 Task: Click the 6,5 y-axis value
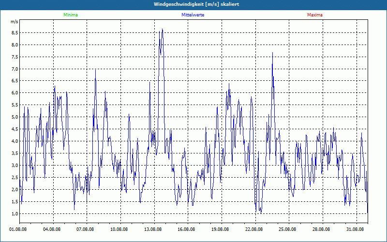(x=15, y=81)
